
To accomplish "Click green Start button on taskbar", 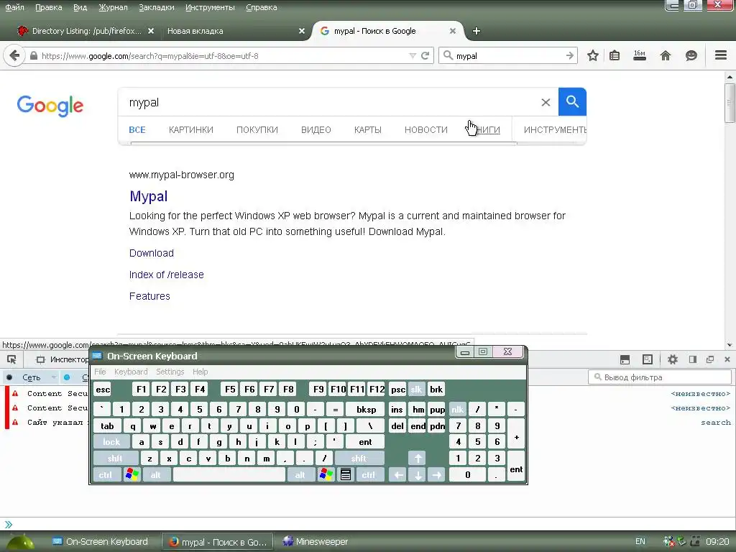I will pyautogui.click(x=21, y=542).
